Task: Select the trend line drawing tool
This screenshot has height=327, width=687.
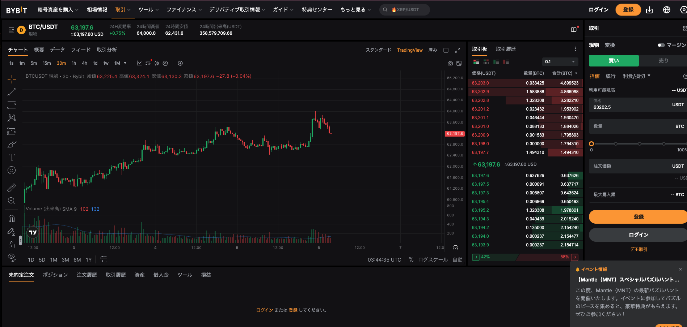Action: (12, 92)
